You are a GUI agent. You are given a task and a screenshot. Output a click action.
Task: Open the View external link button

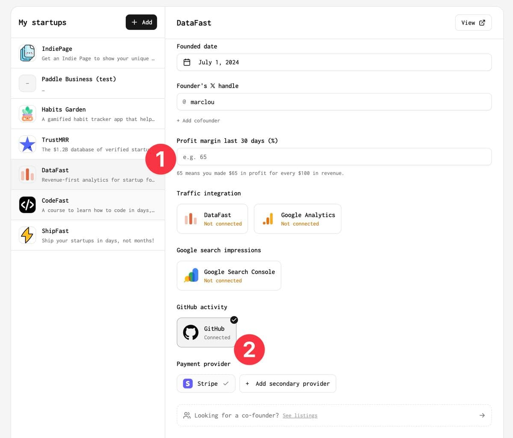coord(473,23)
